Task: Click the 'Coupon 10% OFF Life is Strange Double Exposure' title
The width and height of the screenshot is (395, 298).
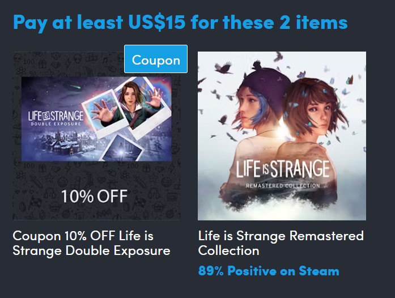Action: pos(91,242)
